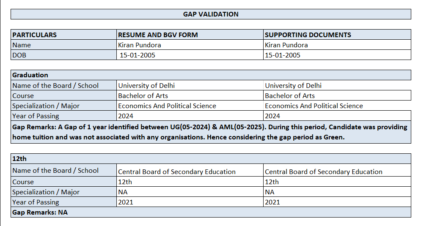Select resume name cell Kiran Pundora

140,45
